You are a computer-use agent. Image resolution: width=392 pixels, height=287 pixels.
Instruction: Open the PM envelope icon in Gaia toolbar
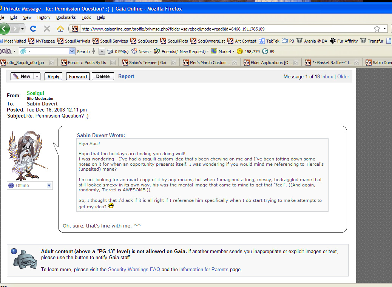[110, 51]
